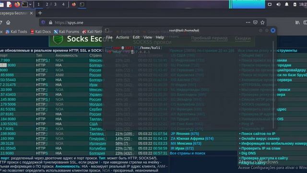Image resolution: width=307 pixels, height=173 pixels.
Task: Open the Kali Tools bookmark
Action: pos(16,32)
